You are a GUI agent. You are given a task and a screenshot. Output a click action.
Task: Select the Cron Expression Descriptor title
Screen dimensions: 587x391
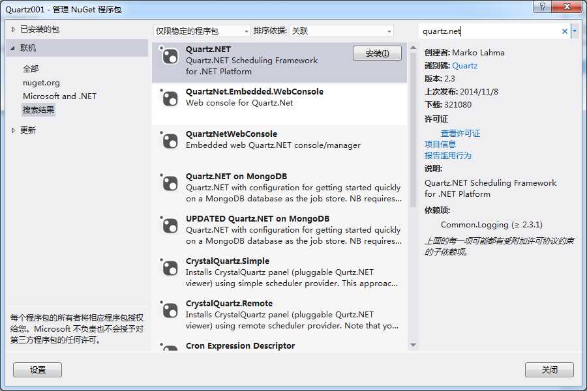[x=240, y=345]
